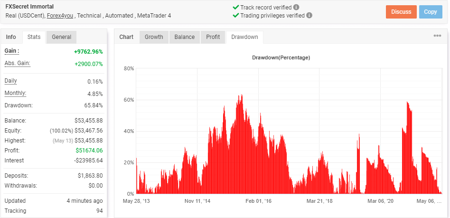Click the $1,863.80 deposits value

[x=90, y=175]
